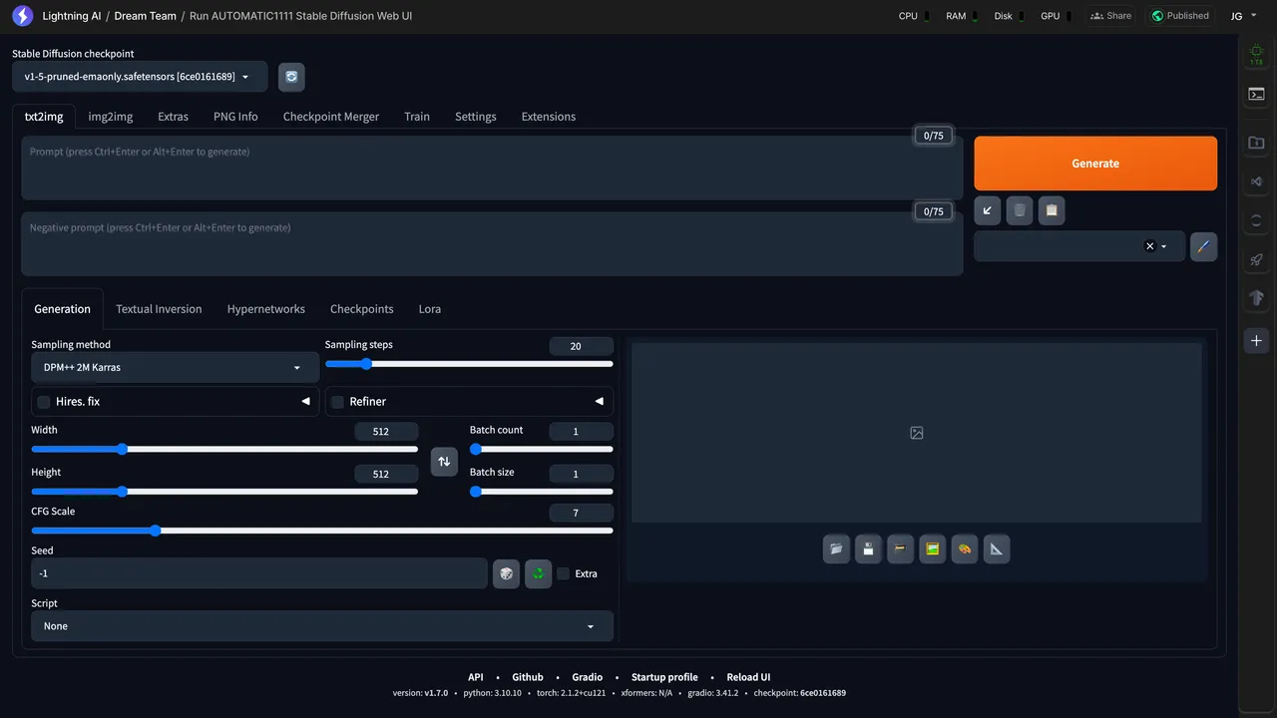This screenshot has width=1277, height=718.
Task: Open the Settings tab
Action: coord(476,117)
